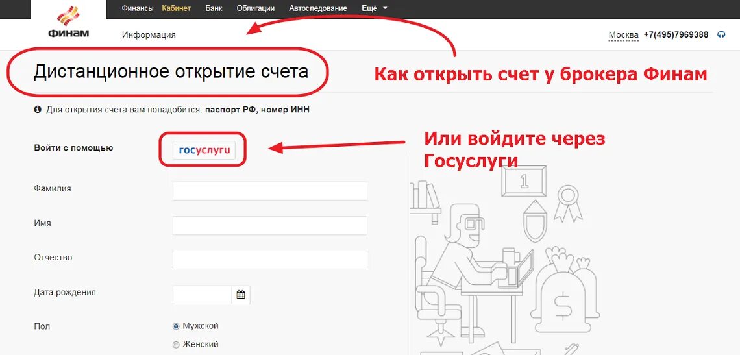740x355 pixels.
Task: Click the info icon beside account requirements
Action: pos(38,110)
